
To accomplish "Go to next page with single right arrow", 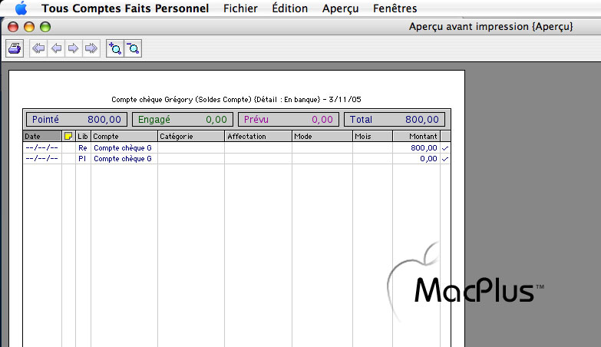I will click(x=73, y=48).
